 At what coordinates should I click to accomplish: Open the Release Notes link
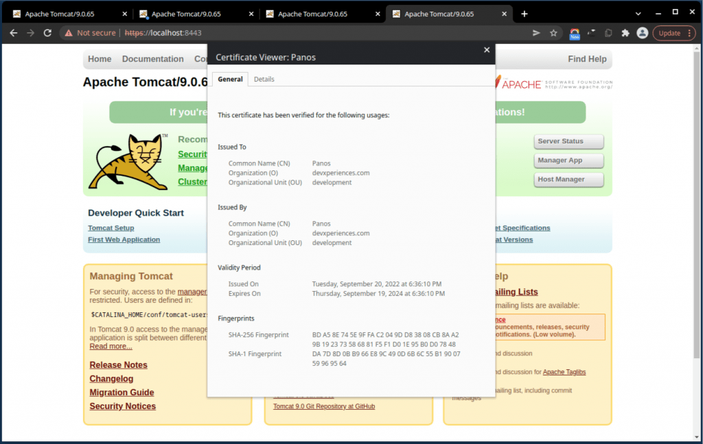[118, 365]
